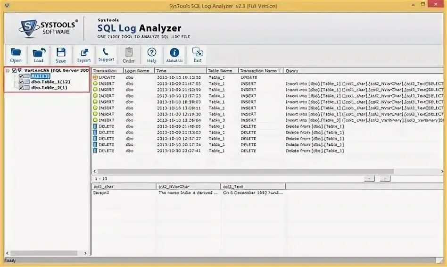Uncheck the root database node checkbox

pyautogui.click(x=14, y=70)
